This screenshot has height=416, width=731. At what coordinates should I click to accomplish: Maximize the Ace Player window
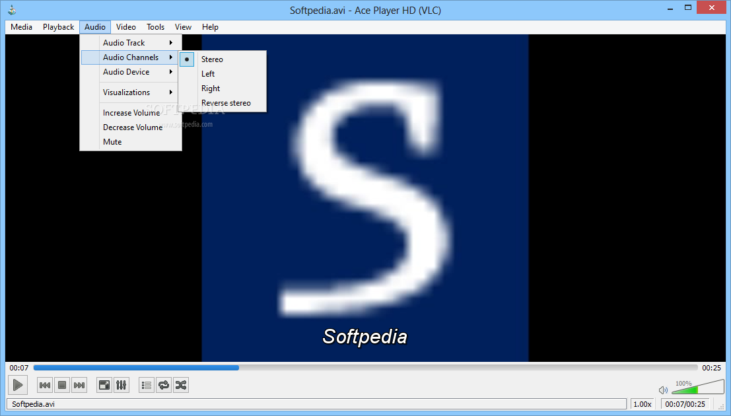coord(688,7)
